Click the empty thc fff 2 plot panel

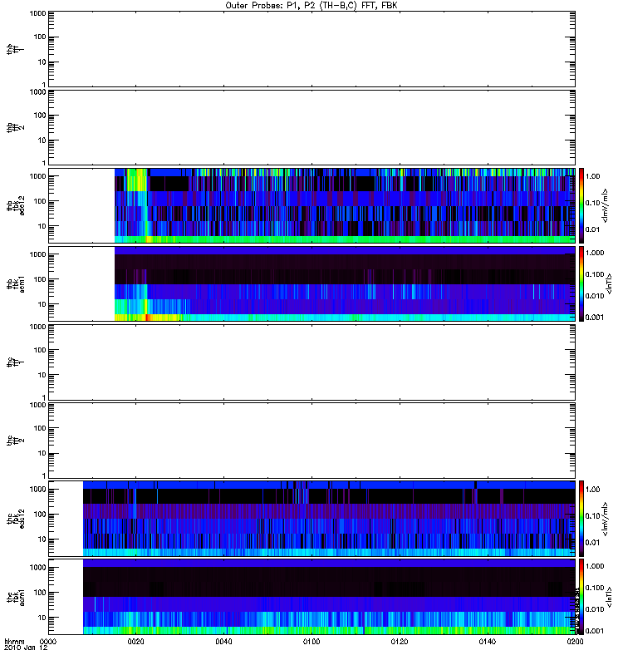click(x=311, y=441)
